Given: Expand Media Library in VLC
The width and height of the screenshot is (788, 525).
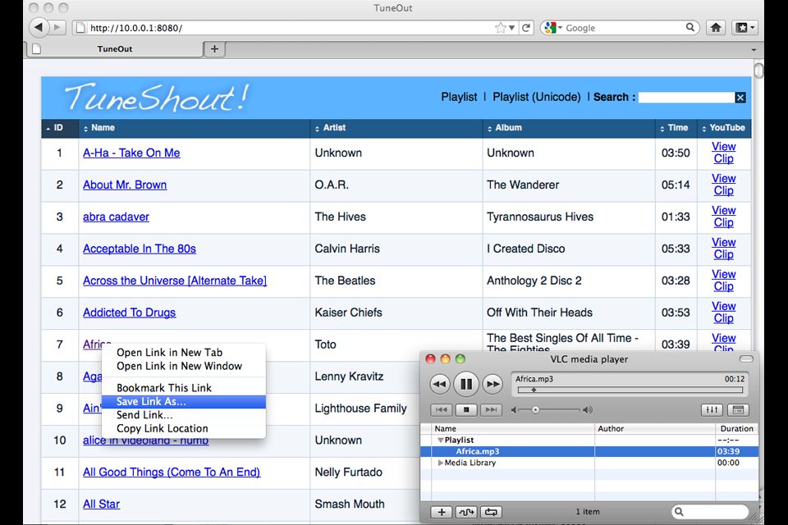Looking at the screenshot, I should click(441, 463).
